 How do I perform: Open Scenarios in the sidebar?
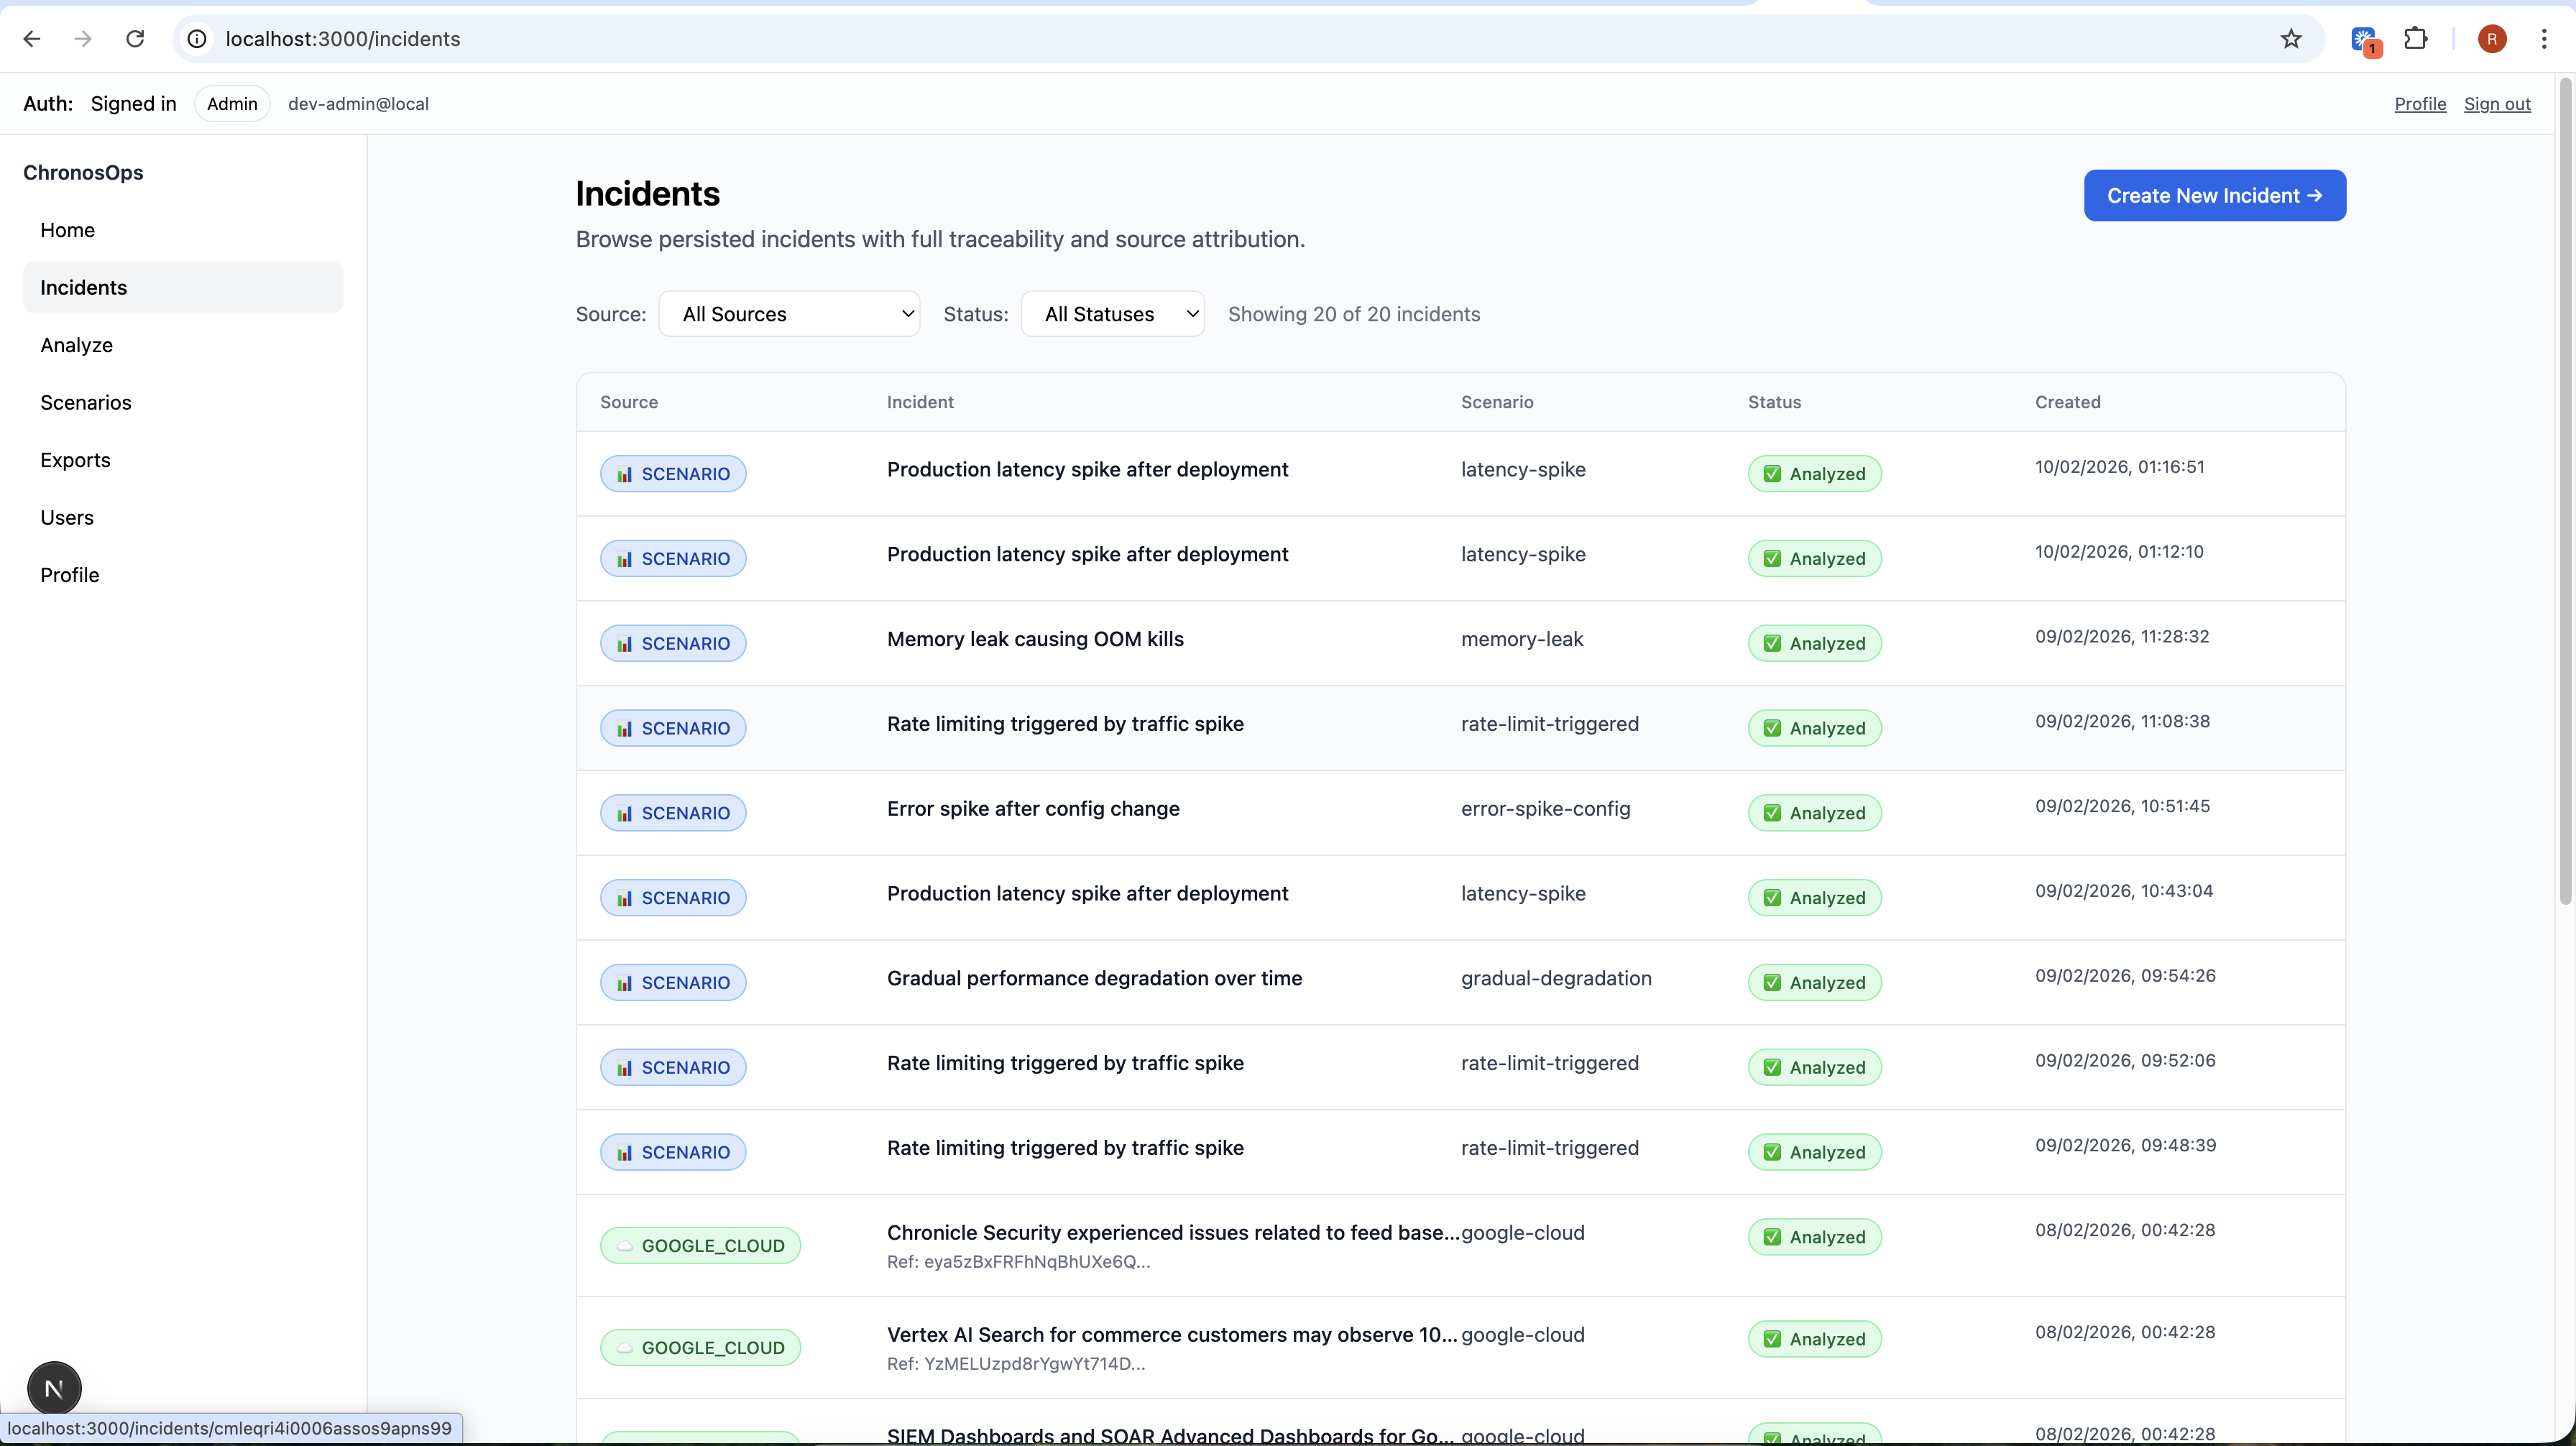[86, 402]
